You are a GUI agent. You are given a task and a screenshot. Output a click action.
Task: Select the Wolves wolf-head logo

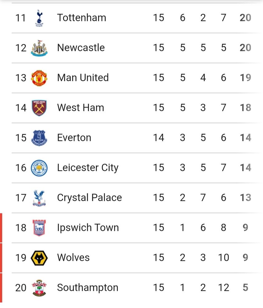click(39, 258)
